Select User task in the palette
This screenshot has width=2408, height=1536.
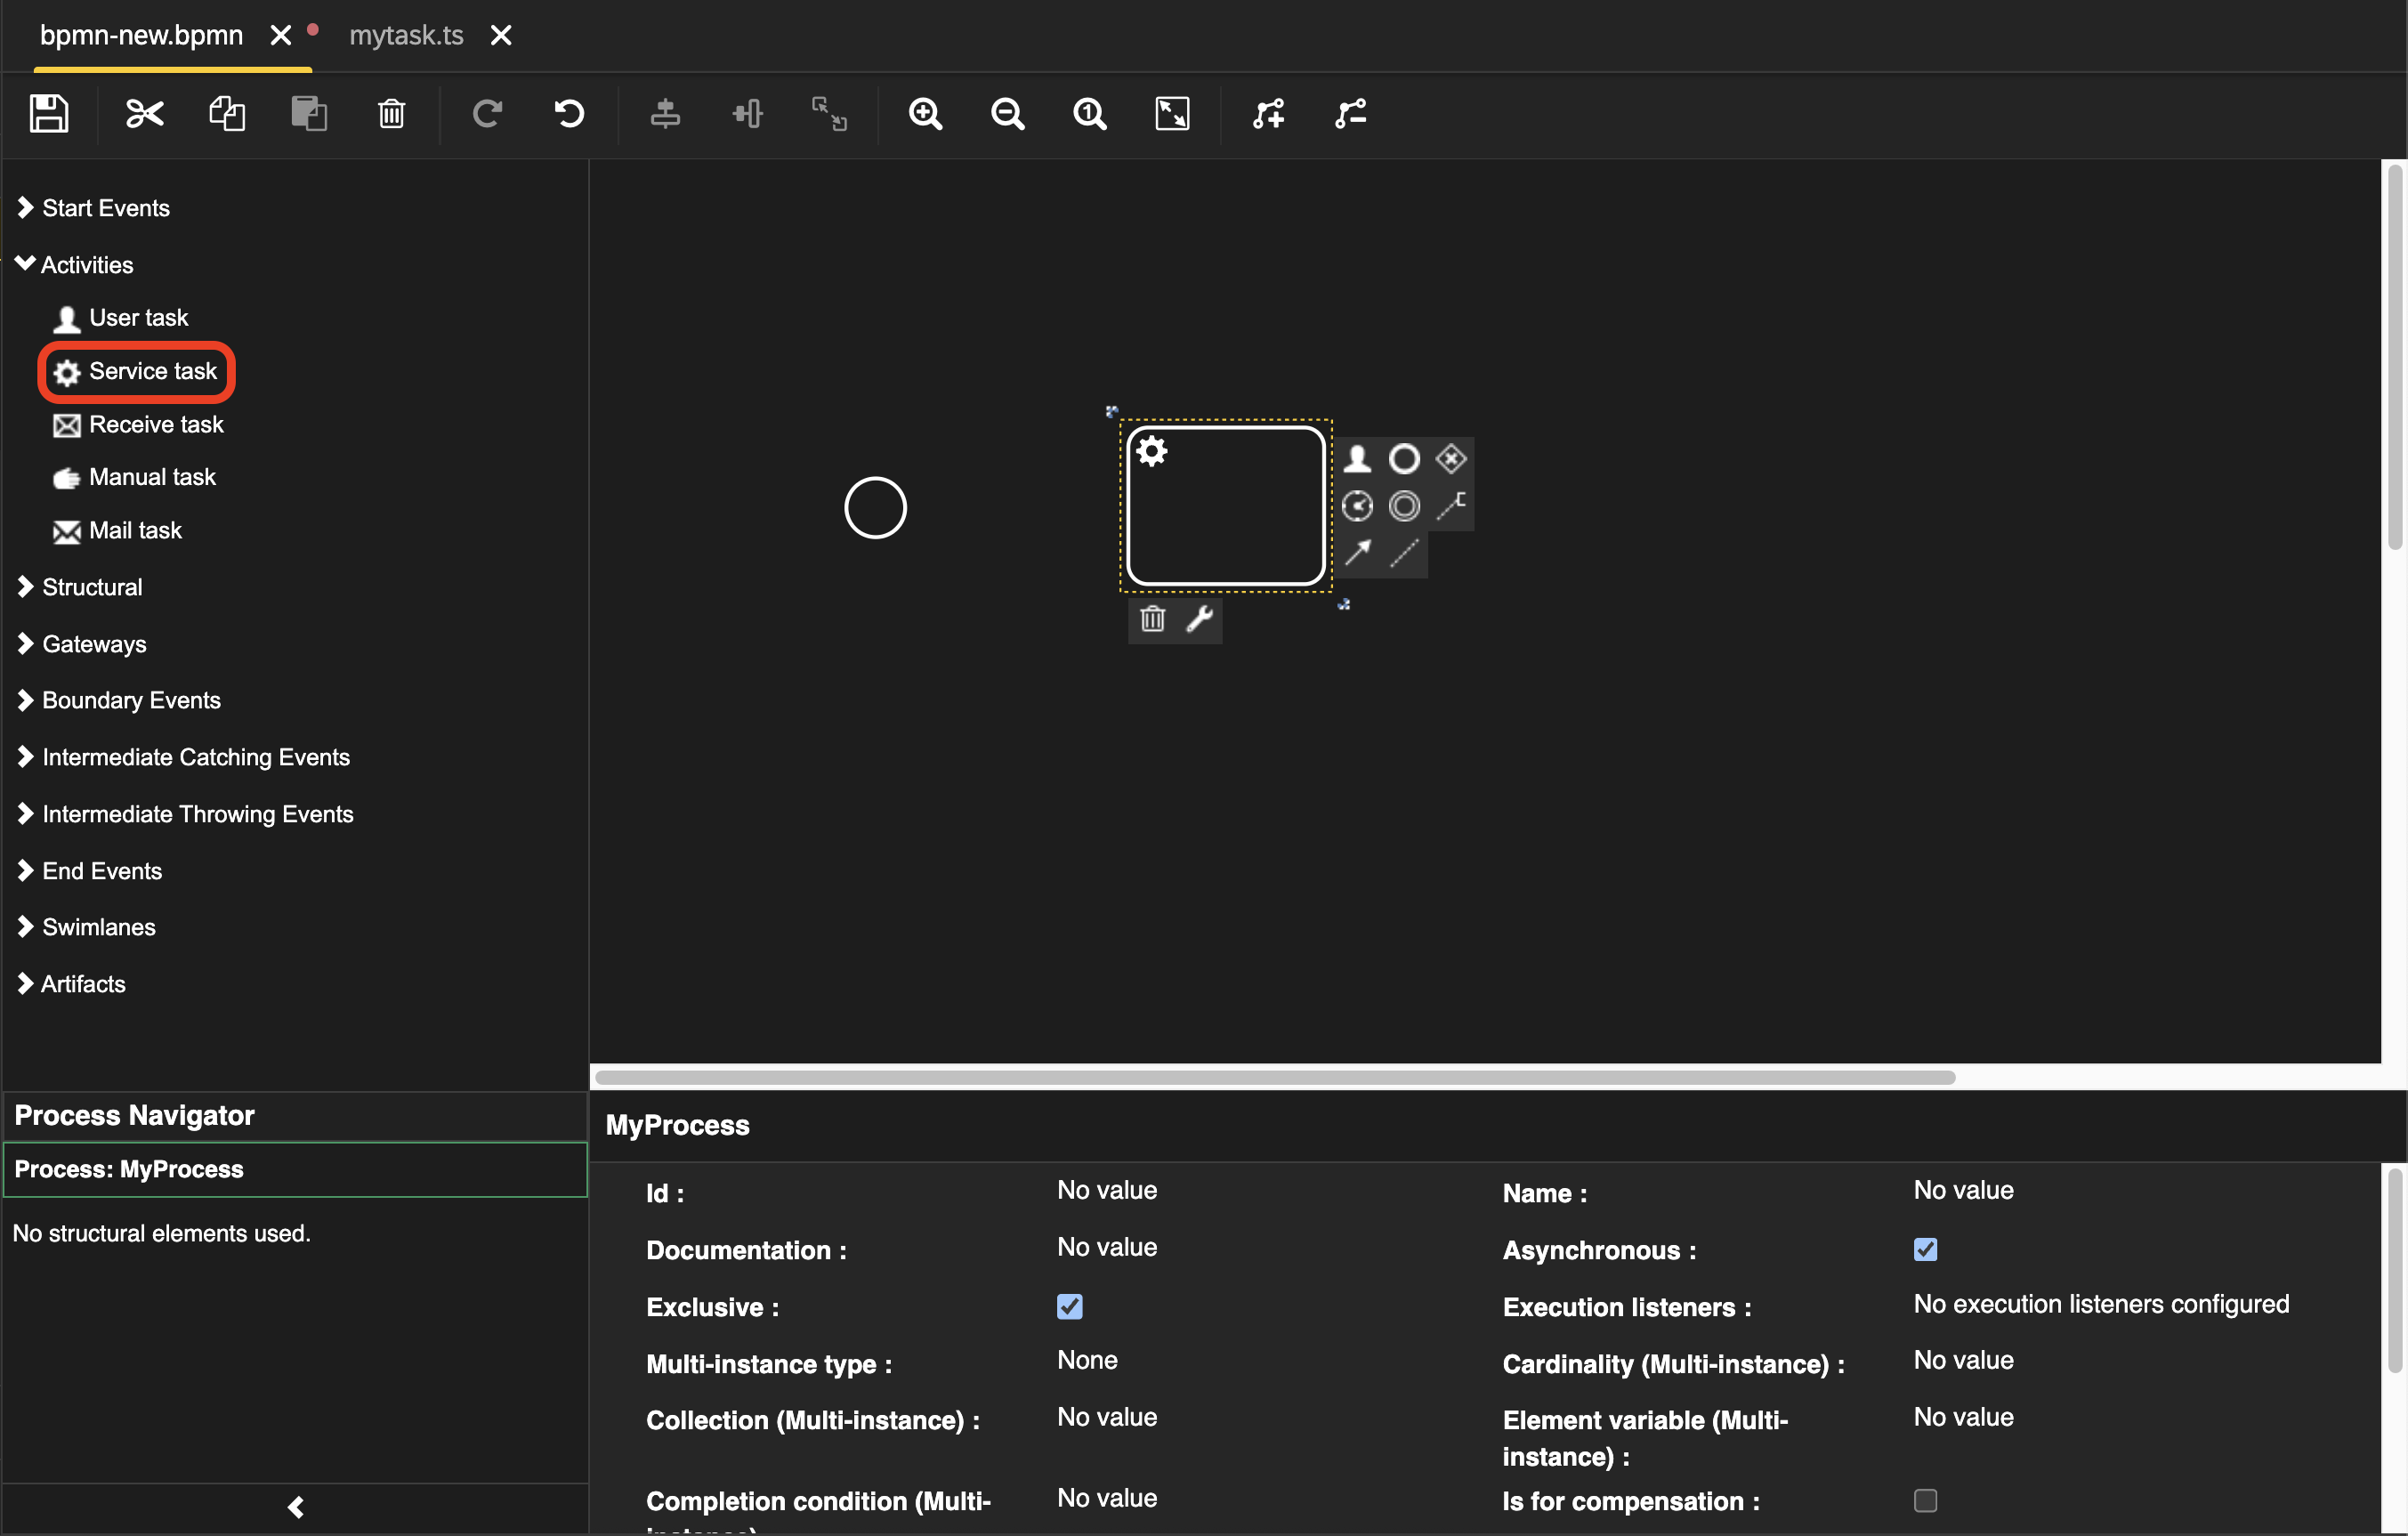[x=137, y=317]
